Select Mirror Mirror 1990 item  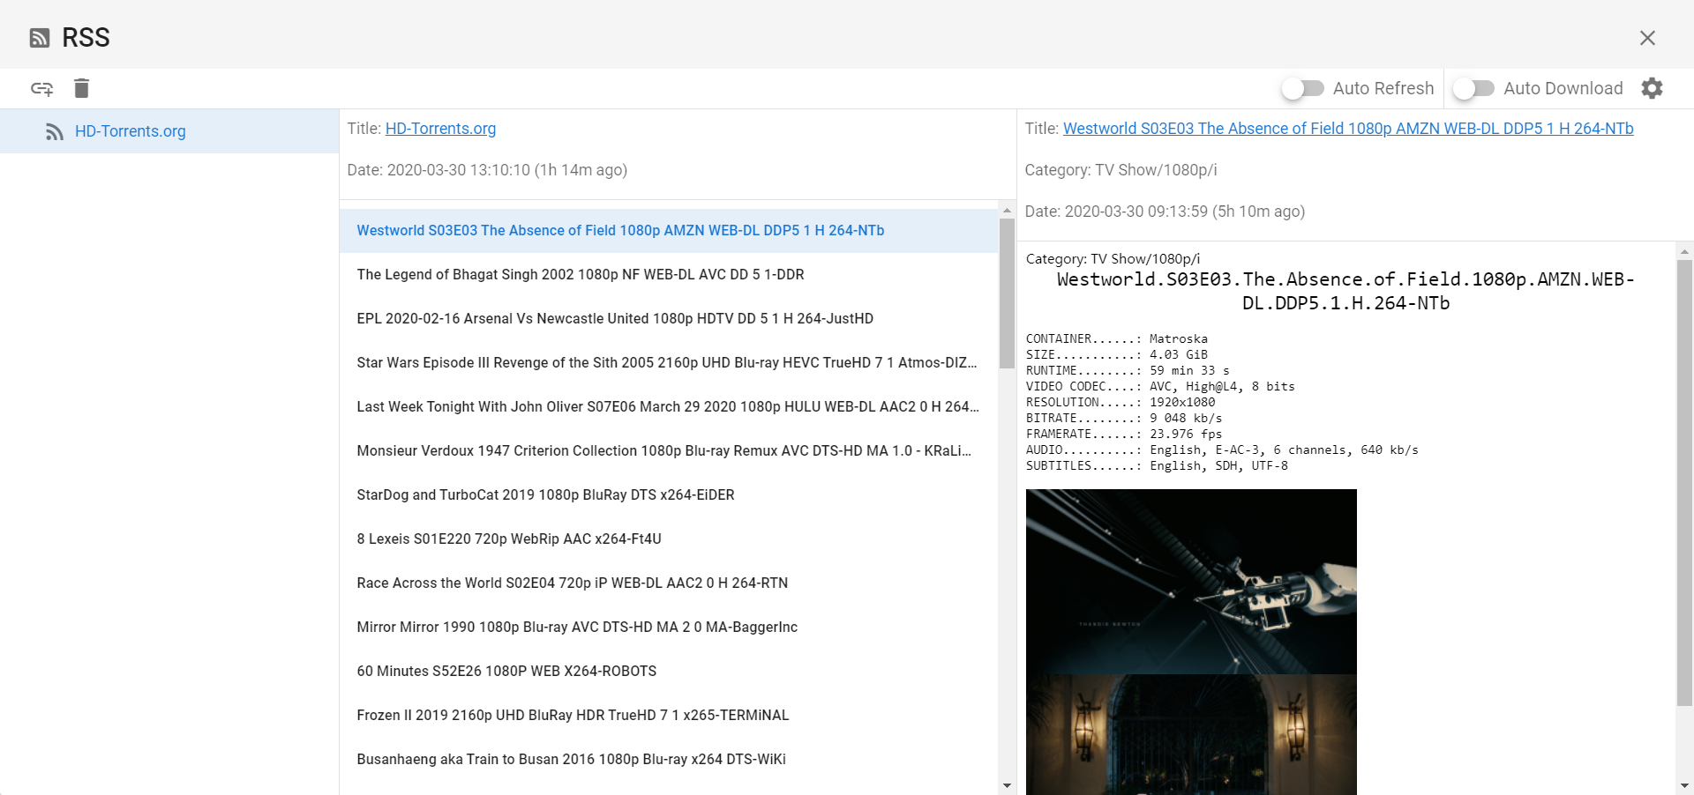coord(669,628)
